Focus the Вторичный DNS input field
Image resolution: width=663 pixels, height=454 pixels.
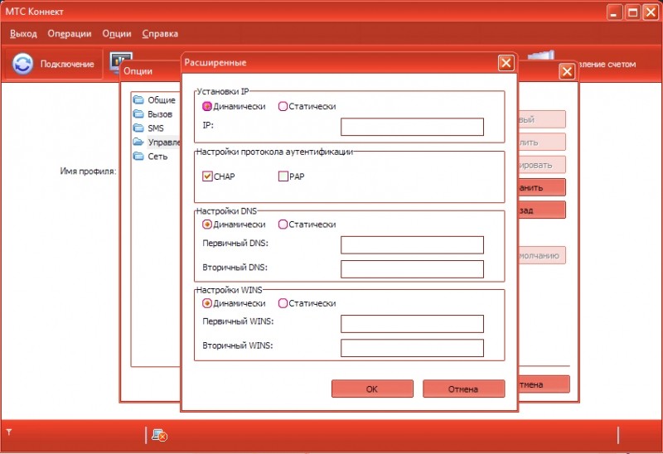[412, 269]
